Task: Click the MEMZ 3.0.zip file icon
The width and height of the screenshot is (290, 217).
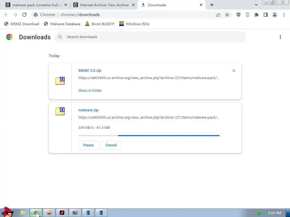Action: click(x=60, y=81)
